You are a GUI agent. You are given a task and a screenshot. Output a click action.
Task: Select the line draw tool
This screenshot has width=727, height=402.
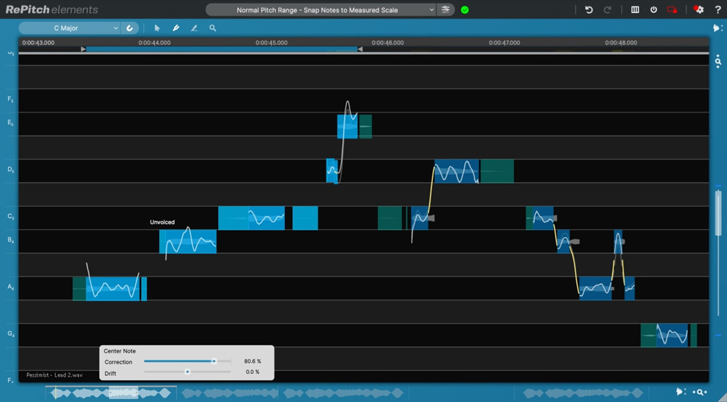click(194, 28)
